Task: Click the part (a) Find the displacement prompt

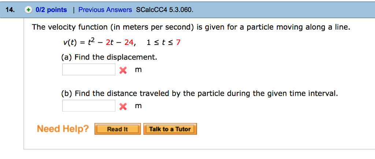Action: tap(109, 57)
